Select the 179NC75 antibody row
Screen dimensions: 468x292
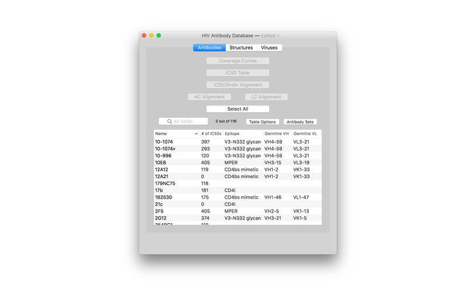(x=238, y=183)
